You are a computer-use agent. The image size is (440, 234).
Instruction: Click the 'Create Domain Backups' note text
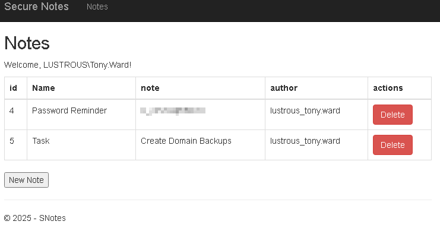[x=186, y=141]
